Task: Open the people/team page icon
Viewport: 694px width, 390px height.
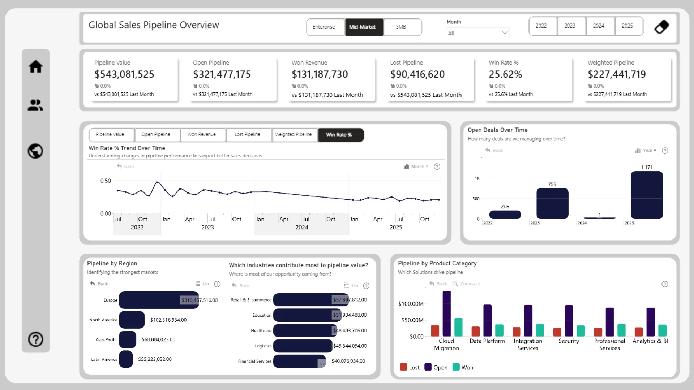Action: (35, 105)
